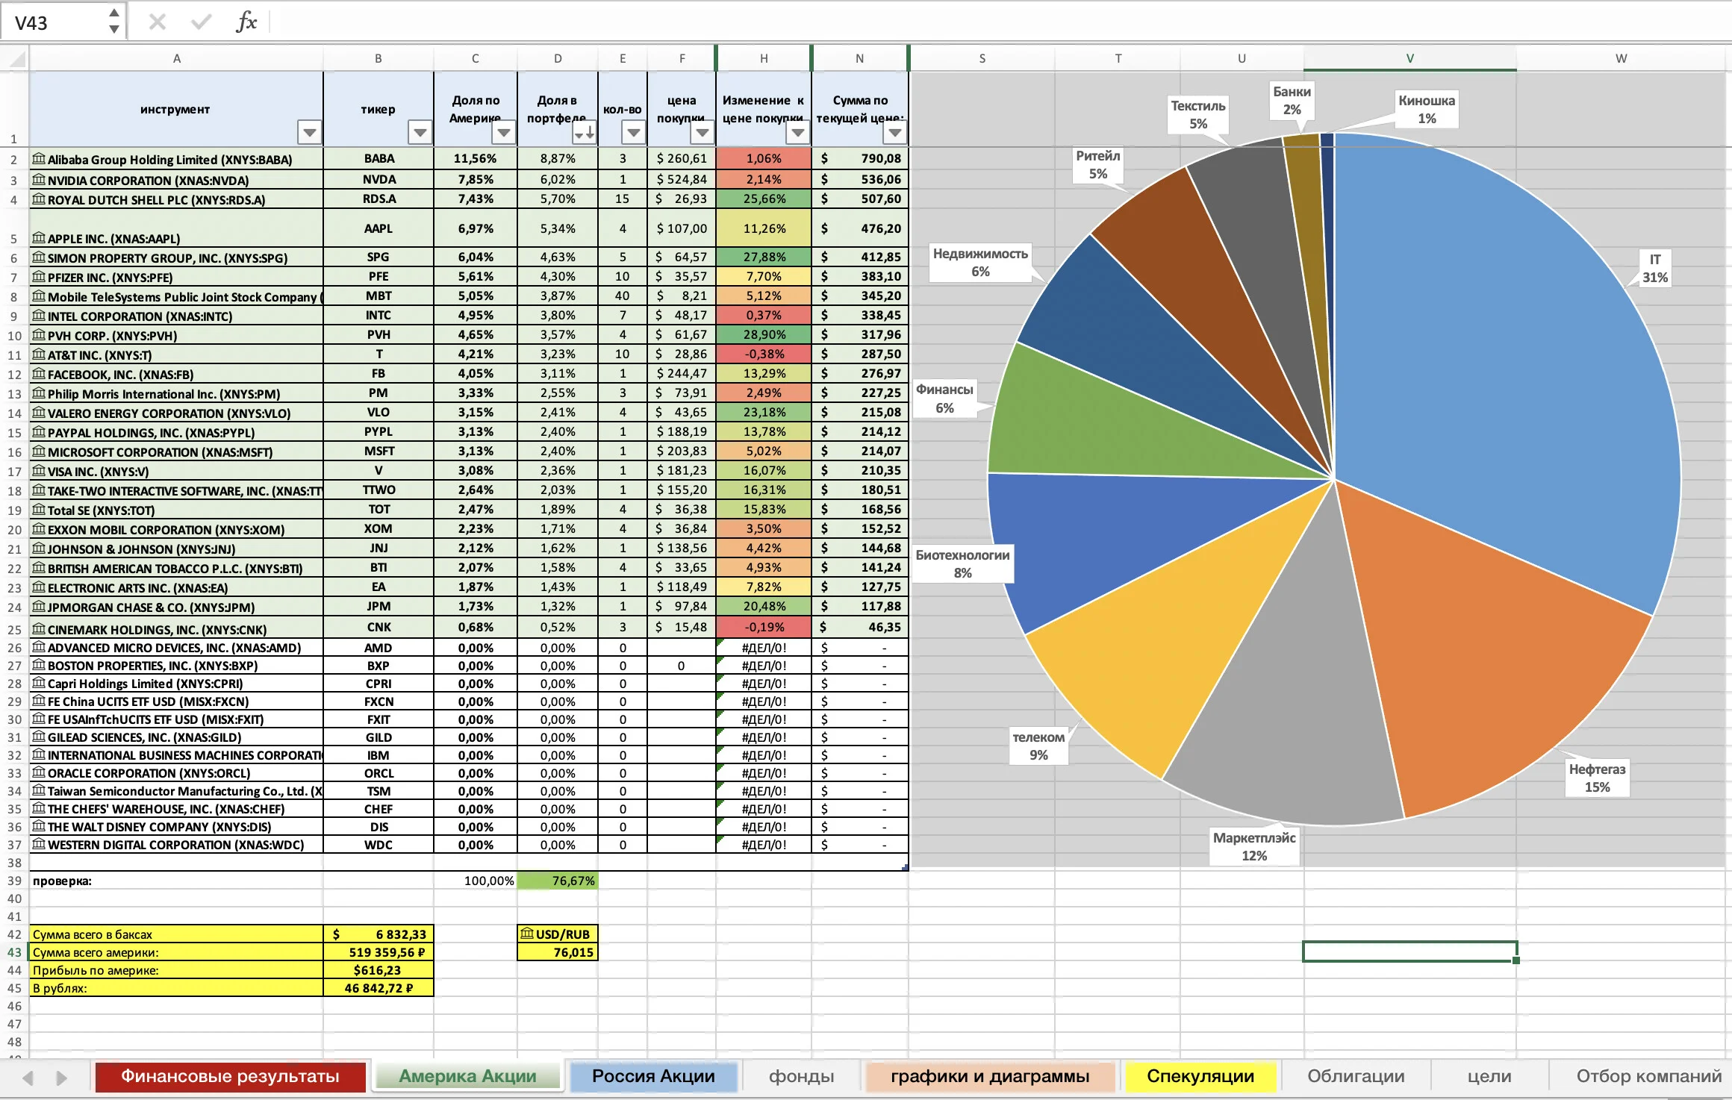The image size is (1732, 1100).
Task: Switch to the фонды sheet tab
Action: pyautogui.click(x=802, y=1076)
